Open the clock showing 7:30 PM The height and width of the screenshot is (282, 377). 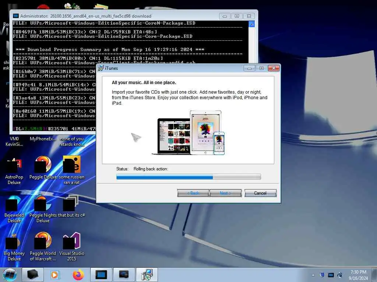click(x=359, y=275)
